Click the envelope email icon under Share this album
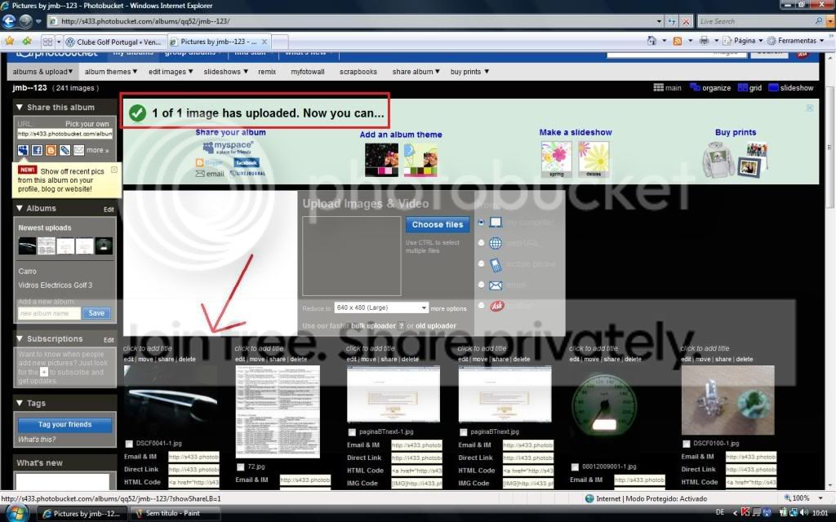Viewport: 836px width, 522px height. [x=78, y=150]
